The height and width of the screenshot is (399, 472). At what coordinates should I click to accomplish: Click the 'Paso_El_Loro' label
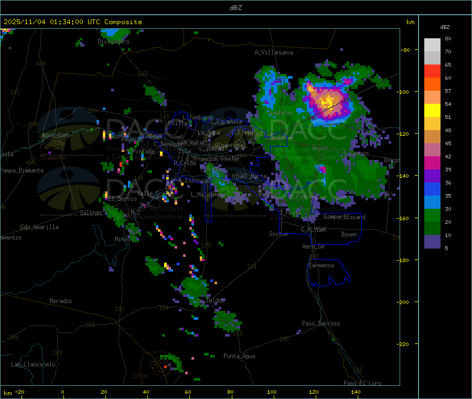tap(362, 383)
